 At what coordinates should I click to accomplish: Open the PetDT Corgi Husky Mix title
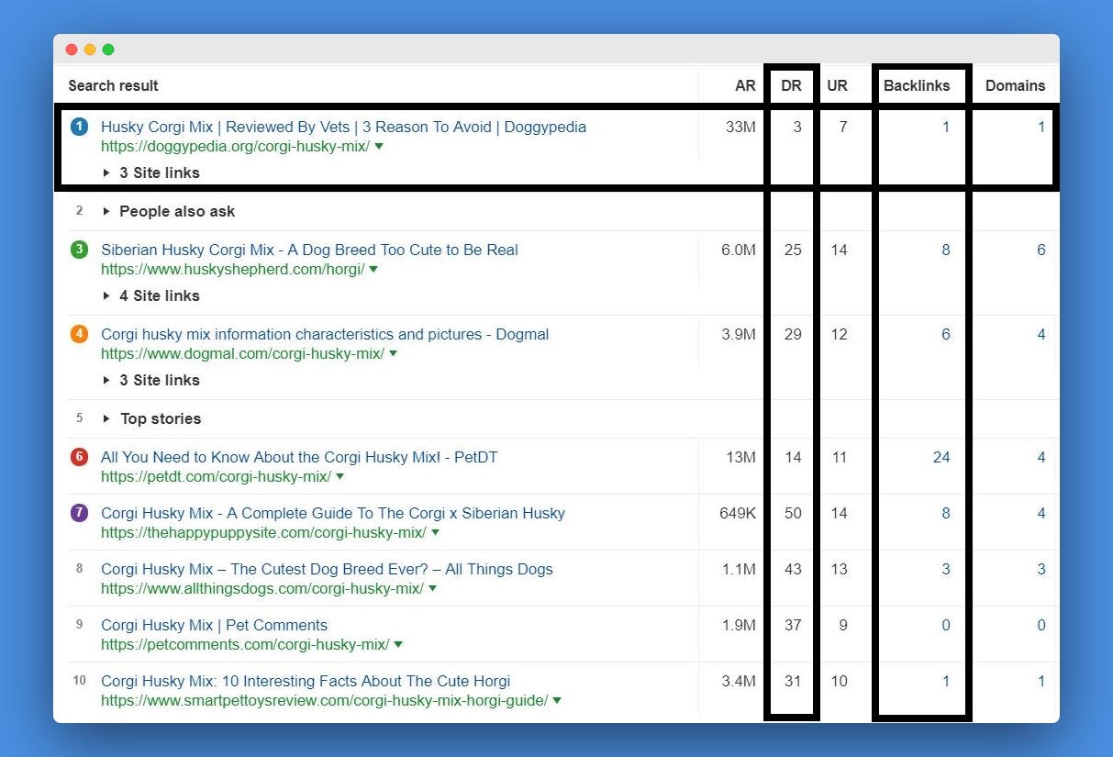pyautogui.click(x=299, y=457)
